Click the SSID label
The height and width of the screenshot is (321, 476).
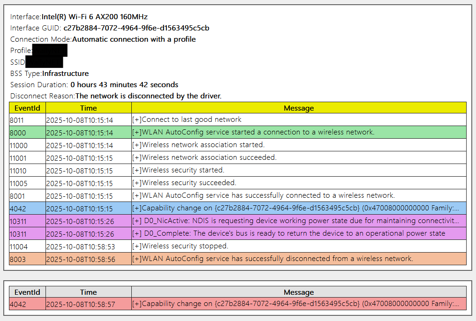point(18,62)
